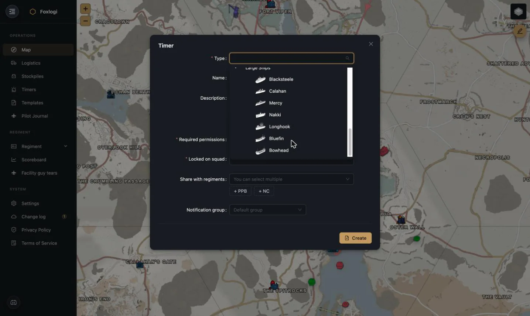Image resolution: width=530 pixels, height=316 pixels.
Task: Open Settings in sidebar
Action: [38, 203]
